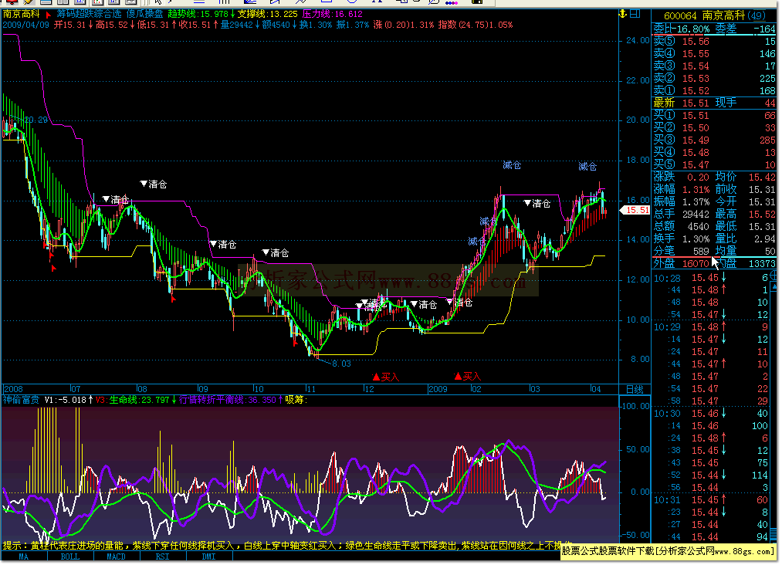Viewport: 782px width, 565px height.
Task: Select the 卖① 15.52 ask row
Action: click(x=714, y=91)
